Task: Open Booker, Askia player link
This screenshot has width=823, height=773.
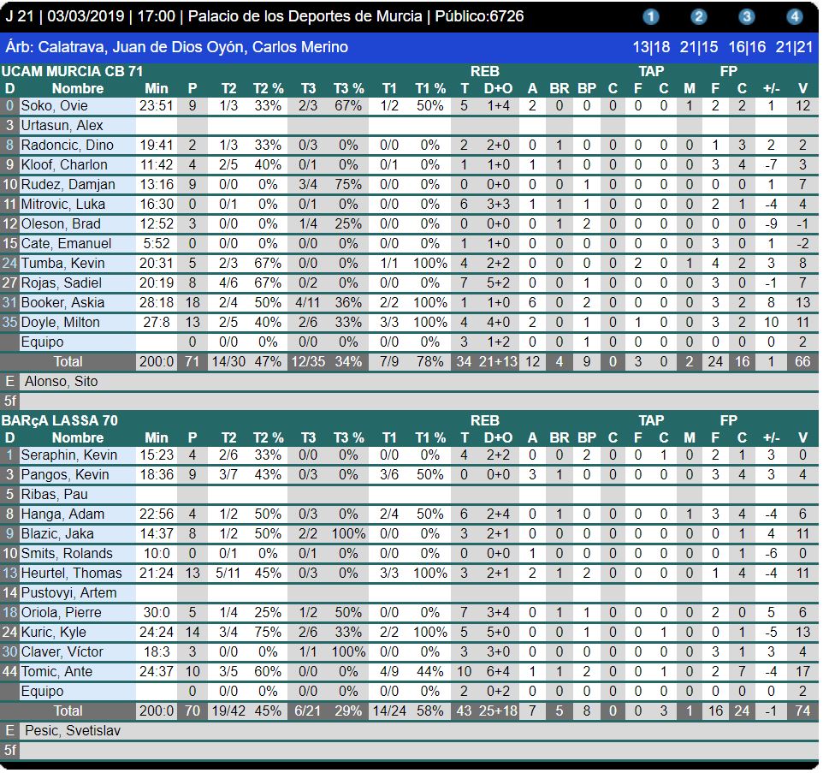Action: pyautogui.click(x=62, y=302)
